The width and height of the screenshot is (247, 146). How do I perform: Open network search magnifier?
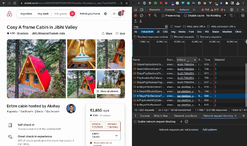155,15
